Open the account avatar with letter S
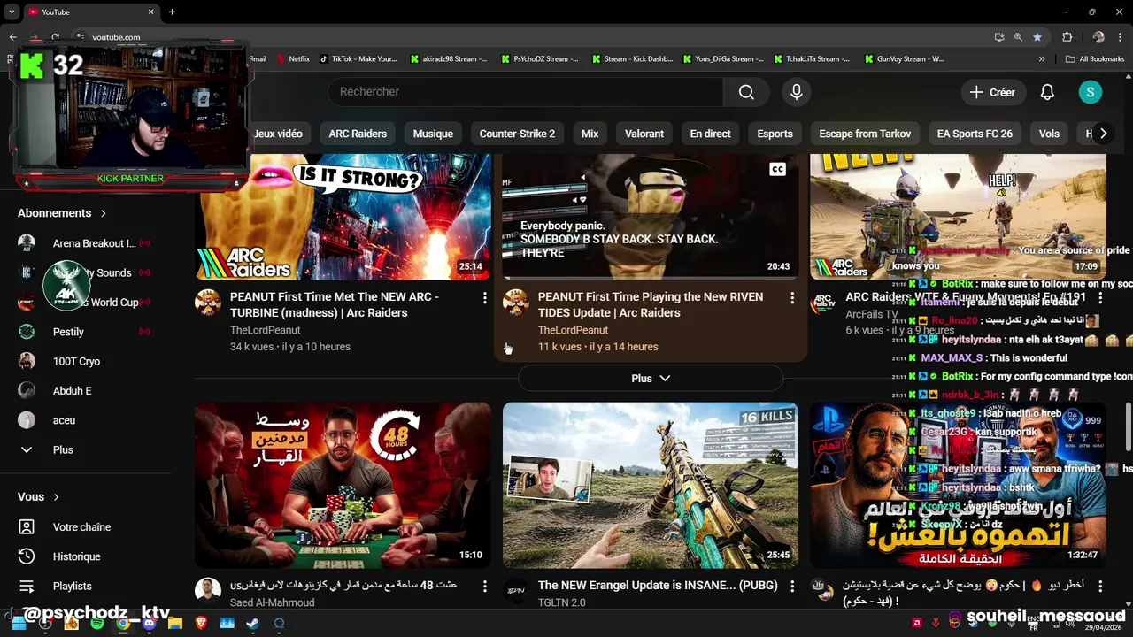1133x637 pixels. [x=1091, y=92]
